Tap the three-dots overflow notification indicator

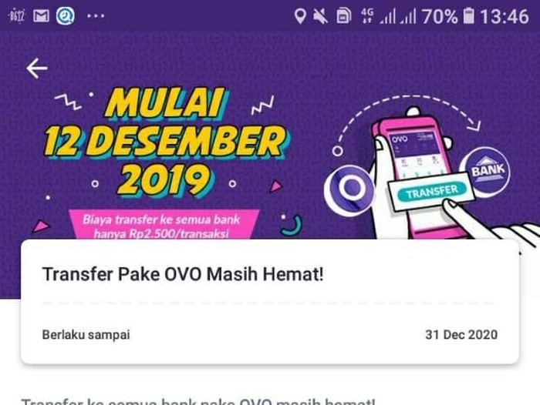pos(96,16)
